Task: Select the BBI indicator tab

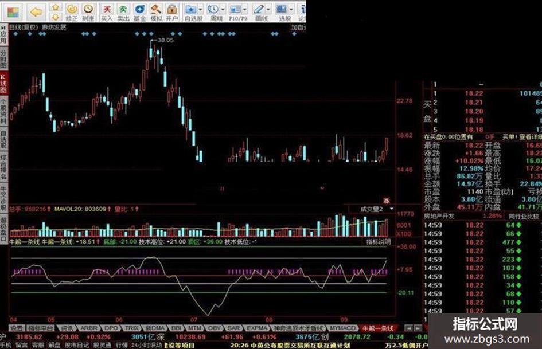Action: coord(176,328)
